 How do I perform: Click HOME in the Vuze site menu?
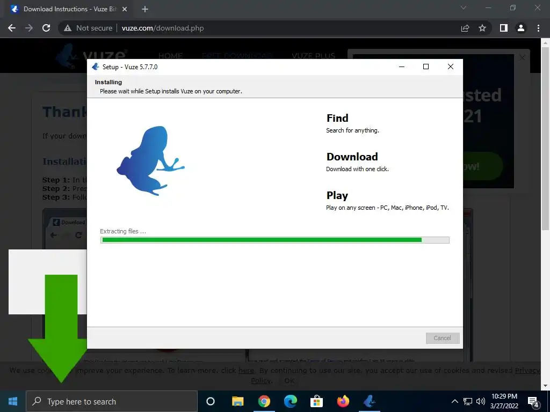point(170,56)
